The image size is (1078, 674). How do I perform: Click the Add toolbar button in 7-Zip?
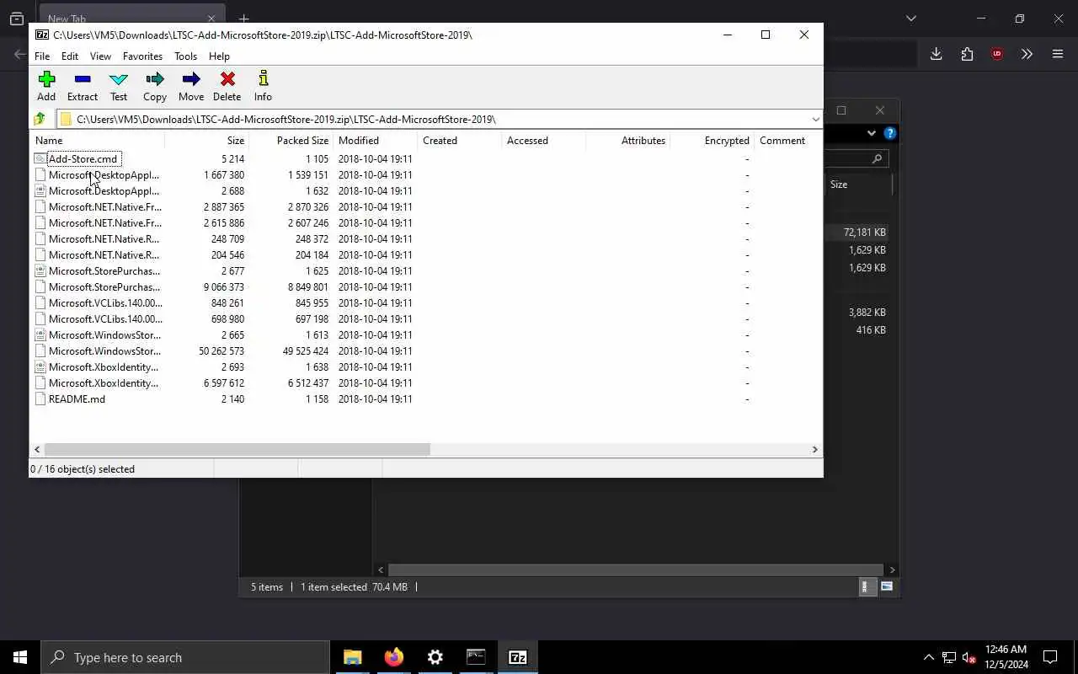point(46,86)
